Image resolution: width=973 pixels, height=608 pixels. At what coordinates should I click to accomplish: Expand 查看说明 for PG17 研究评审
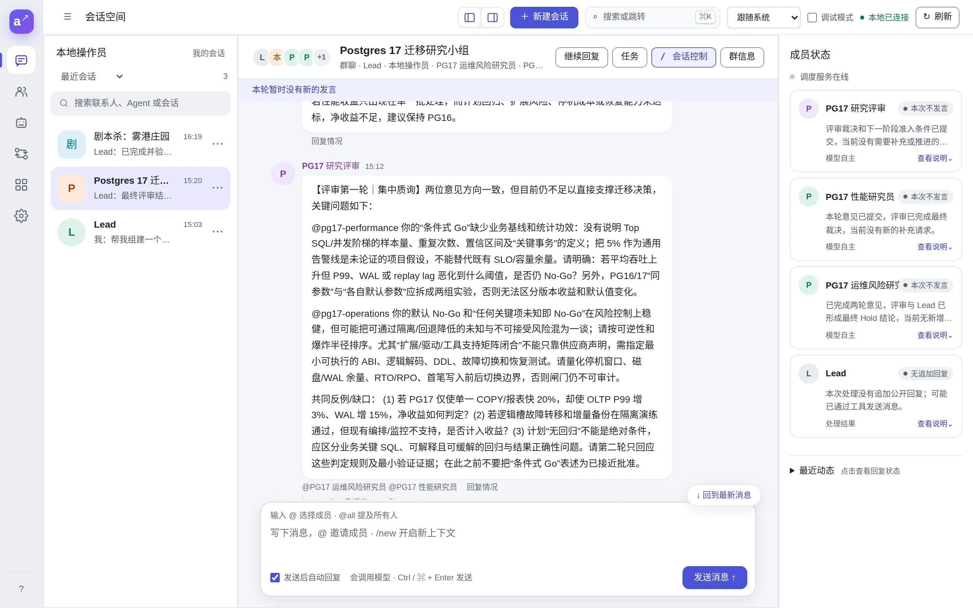(x=934, y=158)
